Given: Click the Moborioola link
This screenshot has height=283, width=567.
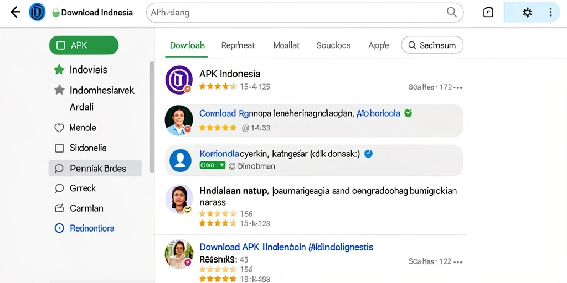Looking at the screenshot, I should click(379, 113).
